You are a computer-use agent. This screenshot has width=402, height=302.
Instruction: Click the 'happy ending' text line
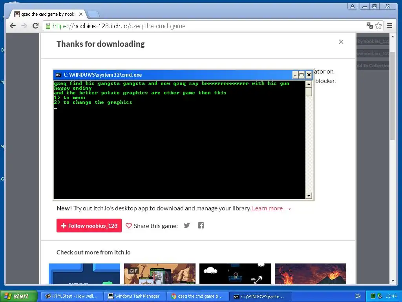click(73, 88)
